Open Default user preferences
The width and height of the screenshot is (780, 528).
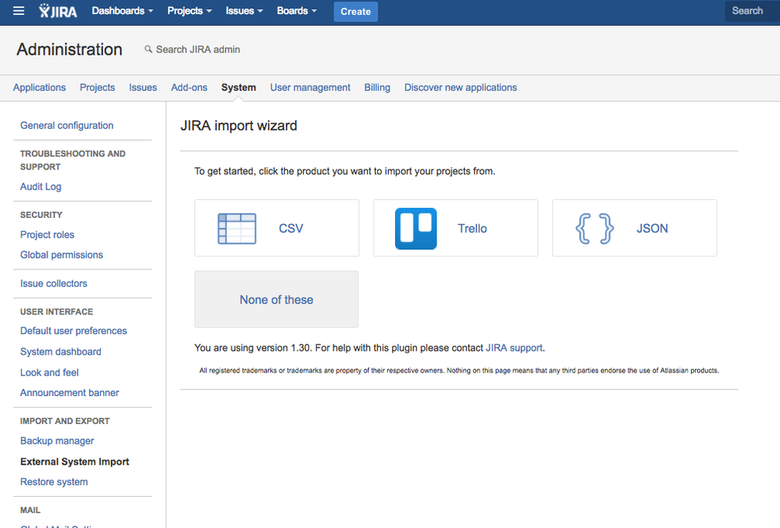coord(73,331)
